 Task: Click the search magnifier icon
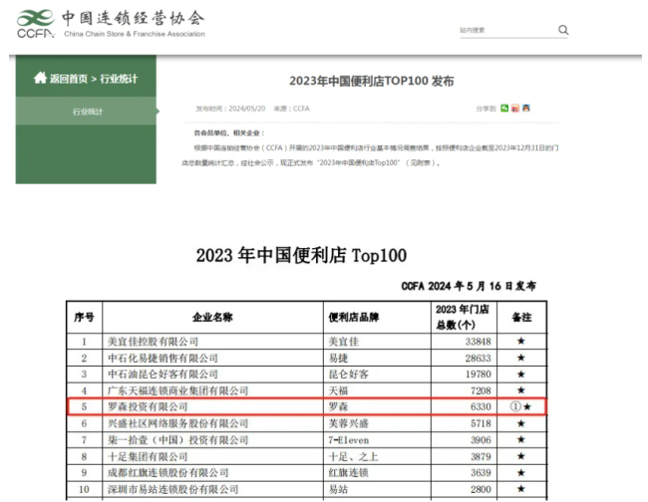point(562,30)
